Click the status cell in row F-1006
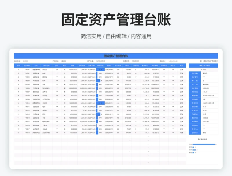232x176 pixels. tap(182, 88)
